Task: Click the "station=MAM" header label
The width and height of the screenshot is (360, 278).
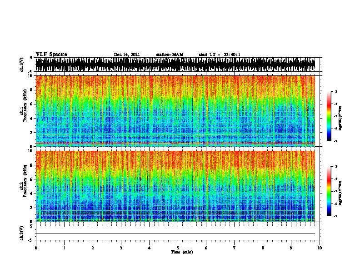Action: 170,55
